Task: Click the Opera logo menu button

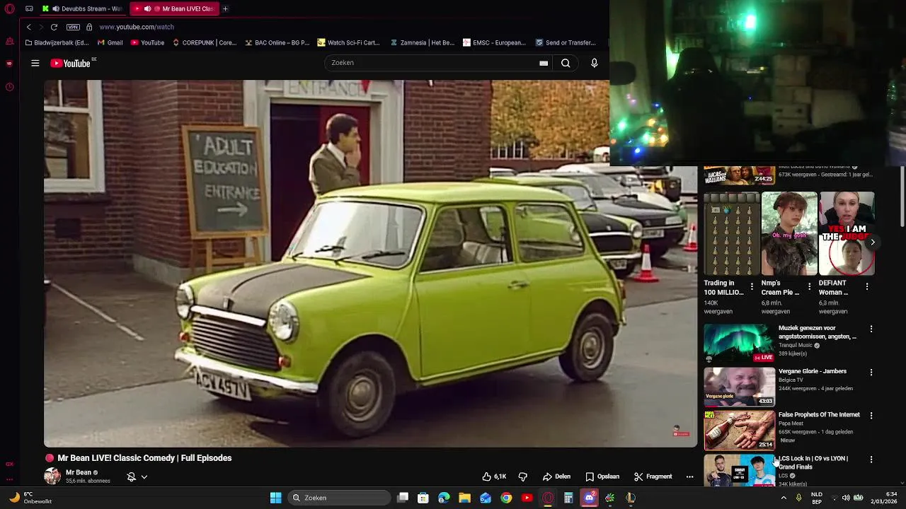Action: click(8, 8)
